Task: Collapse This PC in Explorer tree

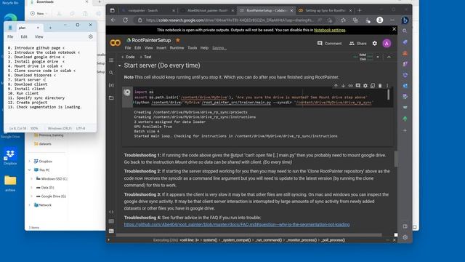Action: pos(29,170)
